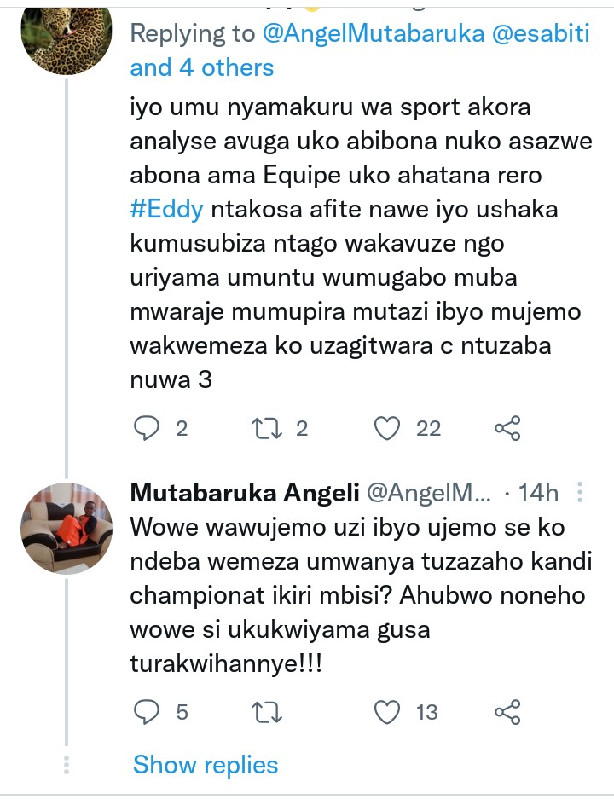Retweet the first tweet

pyautogui.click(x=270, y=428)
